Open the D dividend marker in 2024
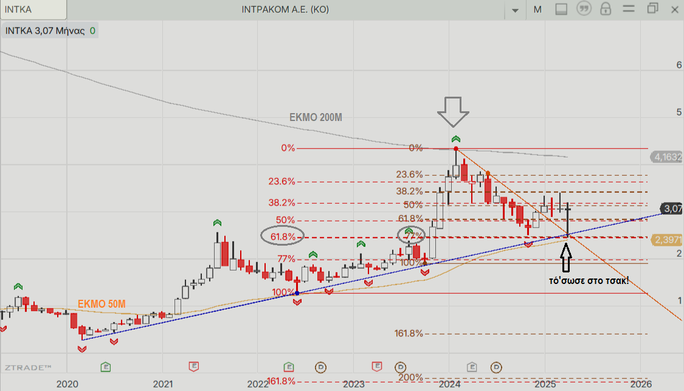 click(496, 367)
